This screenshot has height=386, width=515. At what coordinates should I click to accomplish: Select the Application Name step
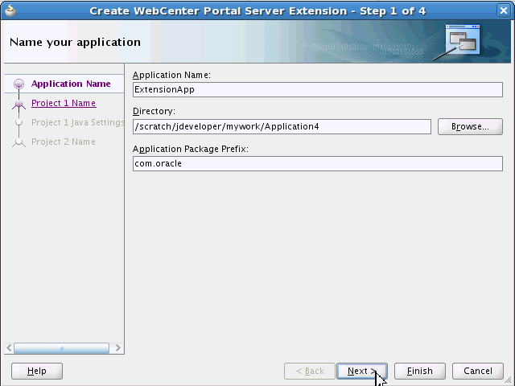(71, 84)
